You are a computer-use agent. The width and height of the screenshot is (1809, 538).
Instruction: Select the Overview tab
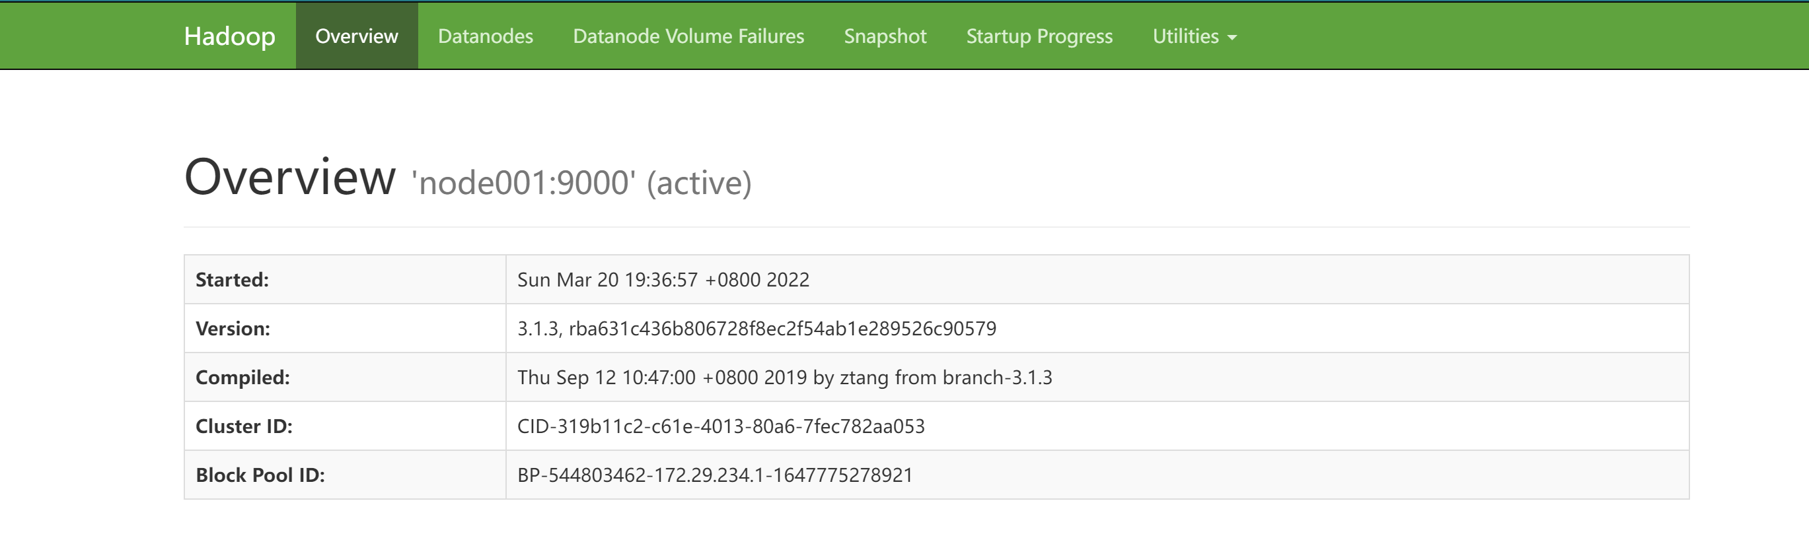tap(357, 36)
